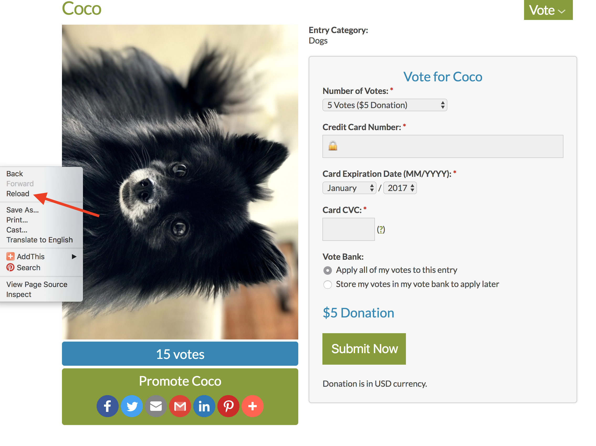The width and height of the screenshot is (596, 446).
Task: Expand the Vote dropdown button
Action: click(x=548, y=10)
